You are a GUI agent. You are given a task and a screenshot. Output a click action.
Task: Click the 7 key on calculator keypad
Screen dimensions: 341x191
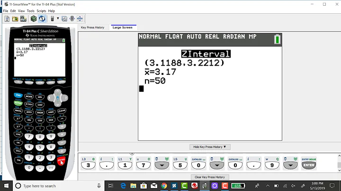(x=29, y=137)
